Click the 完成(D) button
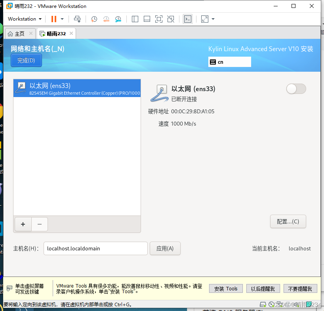The image size is (324, 311). coord(26,60)
